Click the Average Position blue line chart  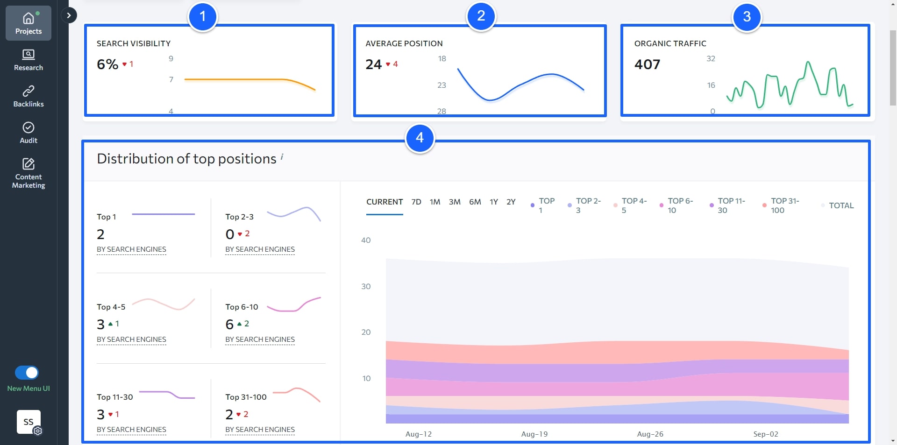(x=520, y=85)
